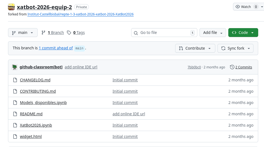Expand the Add file dropdown
Viewport: 264px width, 147px height.
pyautogui.click(x=213, y=33)
